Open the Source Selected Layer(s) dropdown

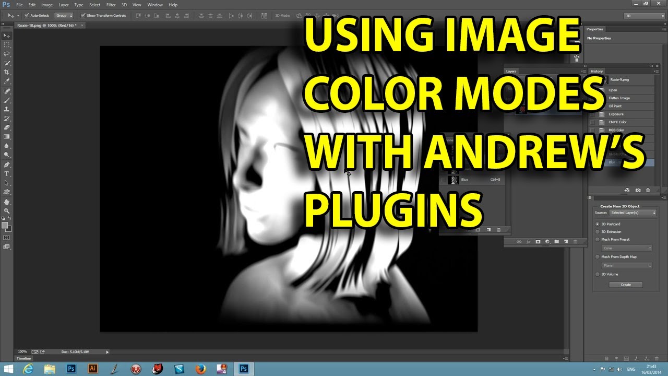pyautogui.click(x=633, y=213)
